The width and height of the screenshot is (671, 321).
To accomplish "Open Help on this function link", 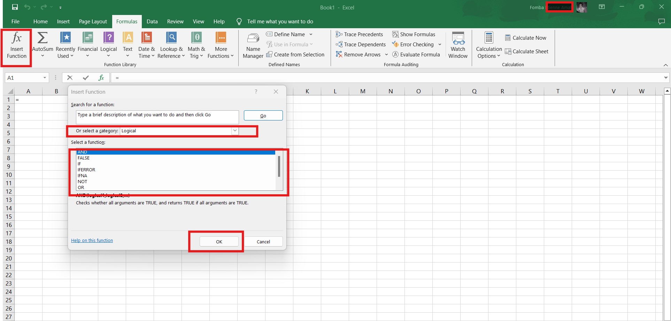I will tap(92, 240).
